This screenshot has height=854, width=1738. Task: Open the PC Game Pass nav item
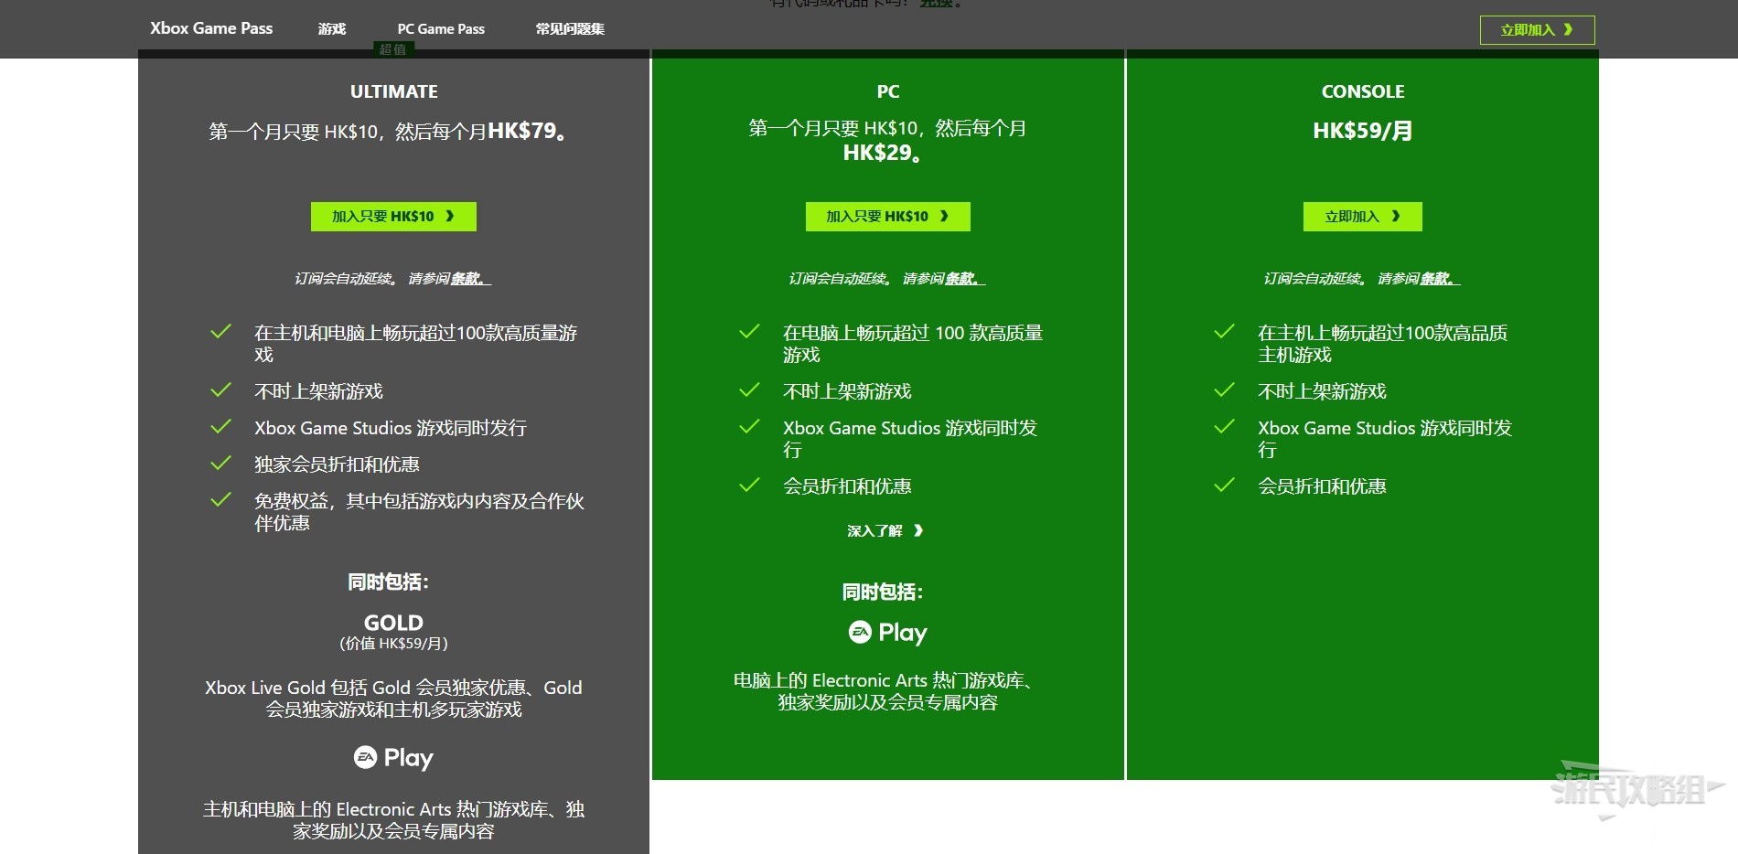click(x=441, y=29)
